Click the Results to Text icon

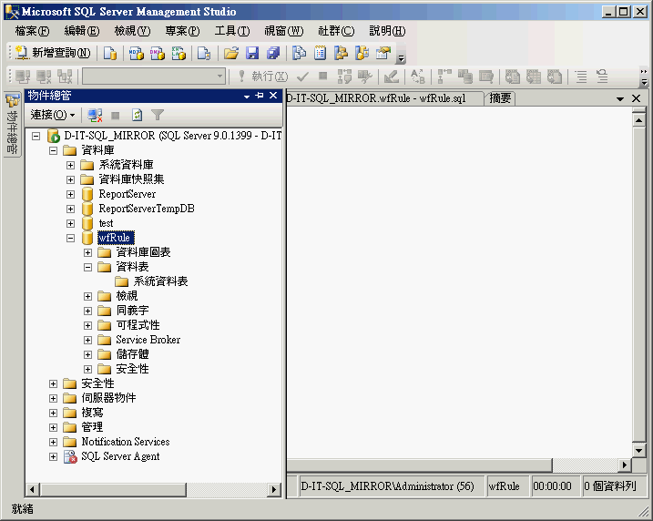pos(512,77)
